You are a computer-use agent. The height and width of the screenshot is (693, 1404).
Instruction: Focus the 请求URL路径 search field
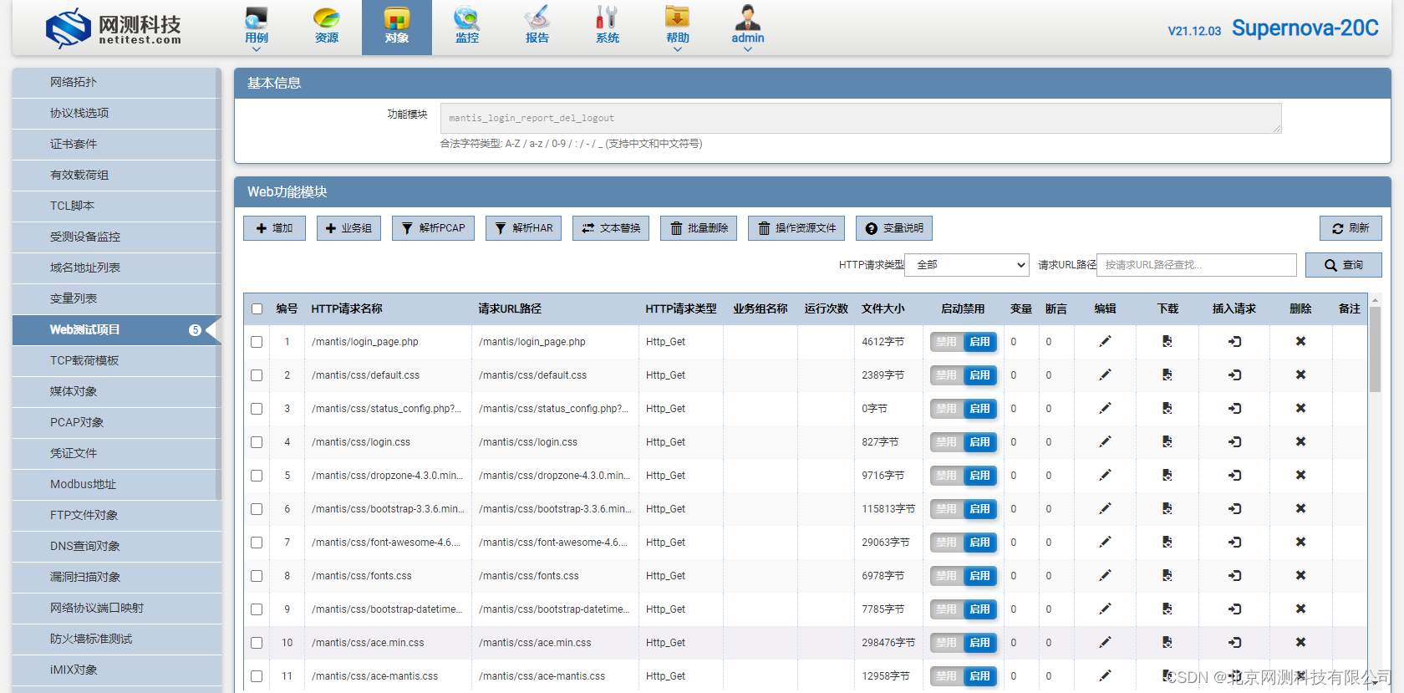pyautogui.click(x=1197, y=265)
